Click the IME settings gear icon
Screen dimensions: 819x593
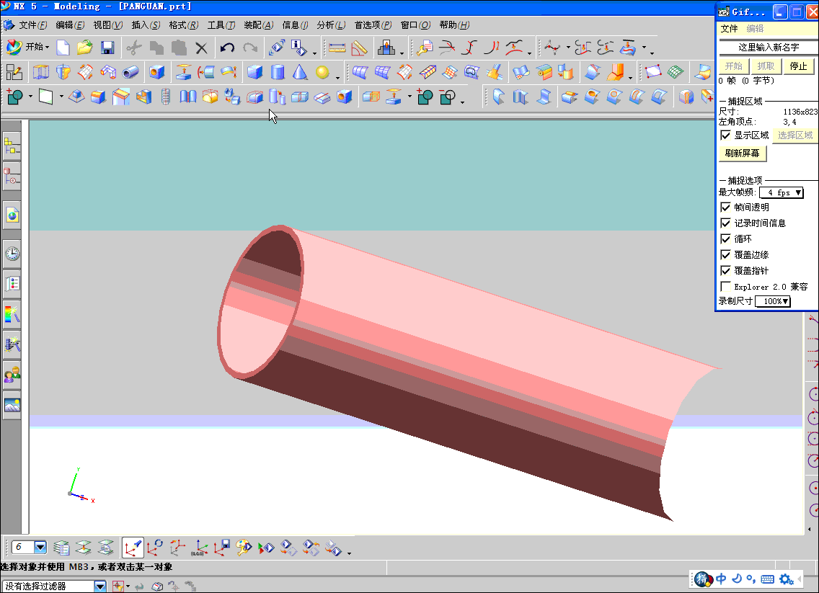786,579
